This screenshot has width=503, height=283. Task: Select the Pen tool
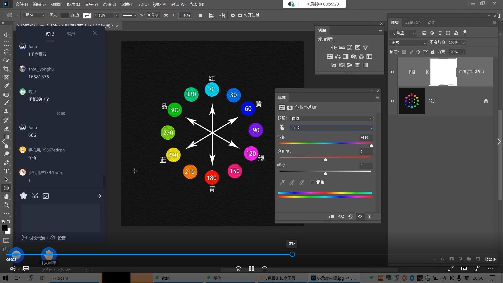[x=6, y=162]
